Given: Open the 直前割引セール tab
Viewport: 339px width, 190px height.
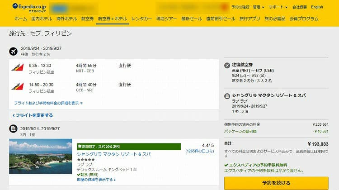Looking at the screenshot, I should (221, 19).
